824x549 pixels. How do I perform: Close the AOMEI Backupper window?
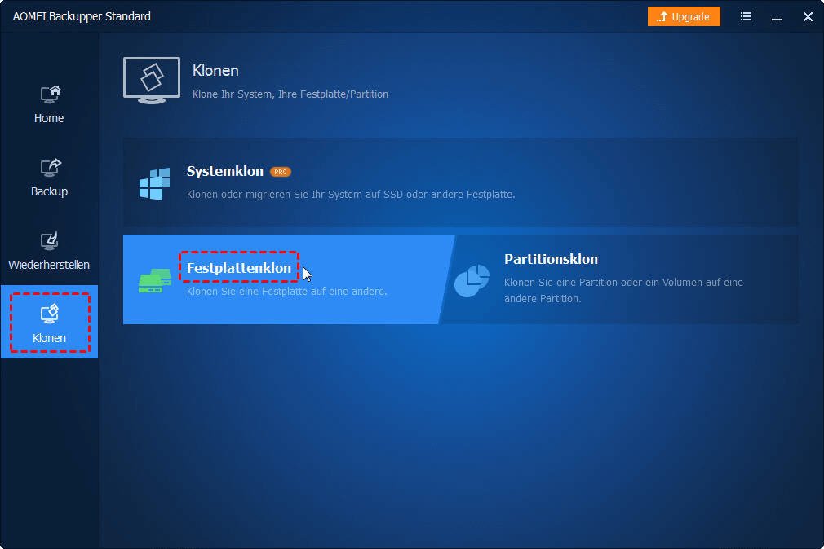808,17
